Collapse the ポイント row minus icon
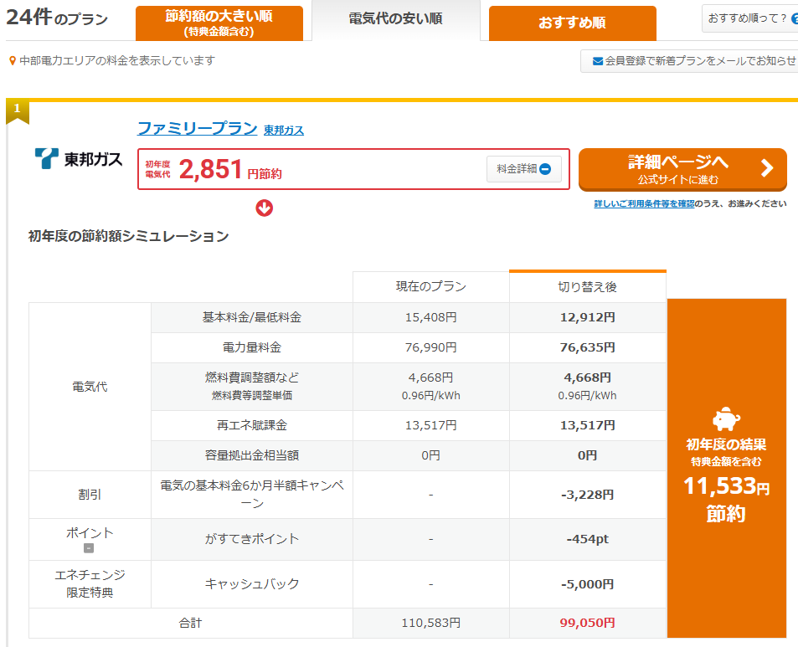Viewport: 798px width, 647px height. click(x=89, y=548)
